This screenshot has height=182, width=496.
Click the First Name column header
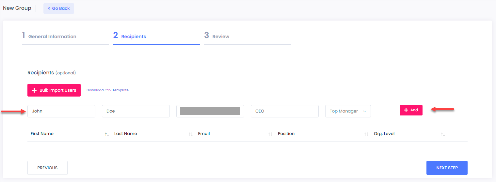click(x=42, y=134)
